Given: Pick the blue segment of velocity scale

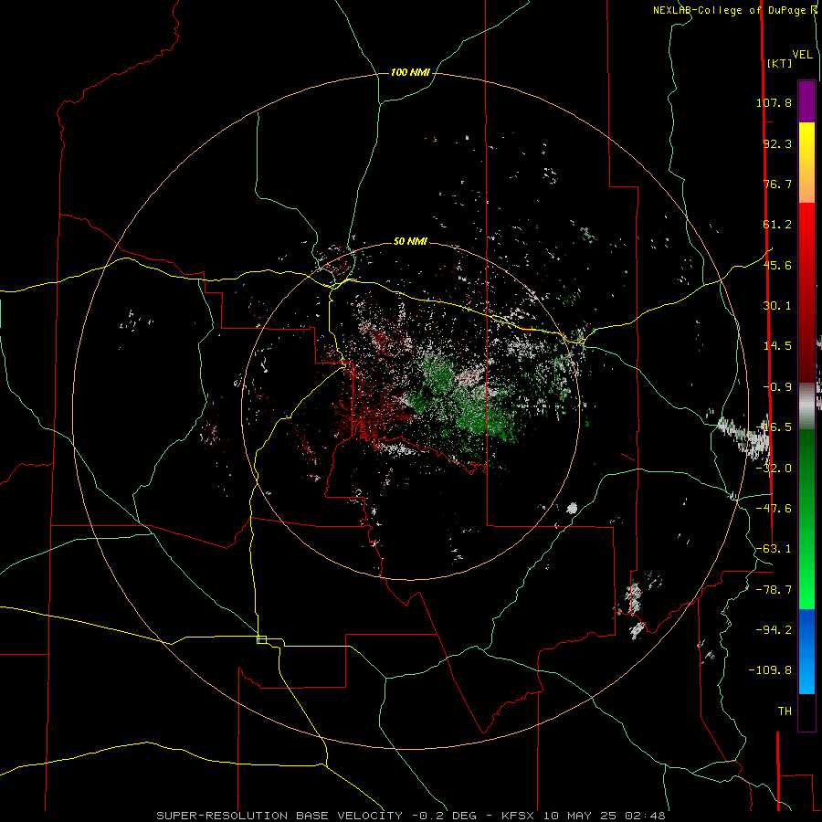Looking at the screenshot, I should tap(806, 651).
